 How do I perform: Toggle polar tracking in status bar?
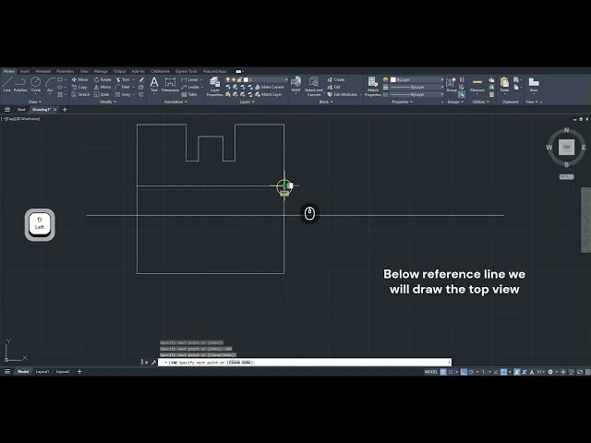pyautogui.click(x=471, y=372)
